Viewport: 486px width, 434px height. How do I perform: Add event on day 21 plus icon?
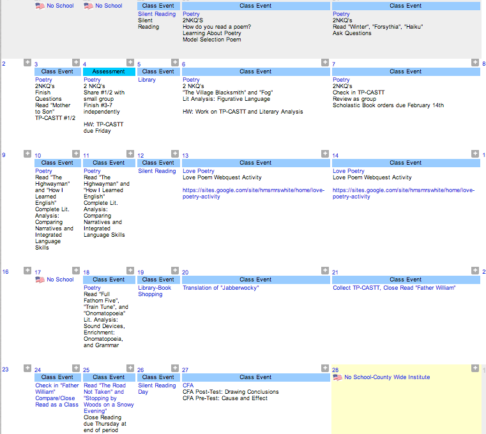pyautogui.click(x=475, y=271)
